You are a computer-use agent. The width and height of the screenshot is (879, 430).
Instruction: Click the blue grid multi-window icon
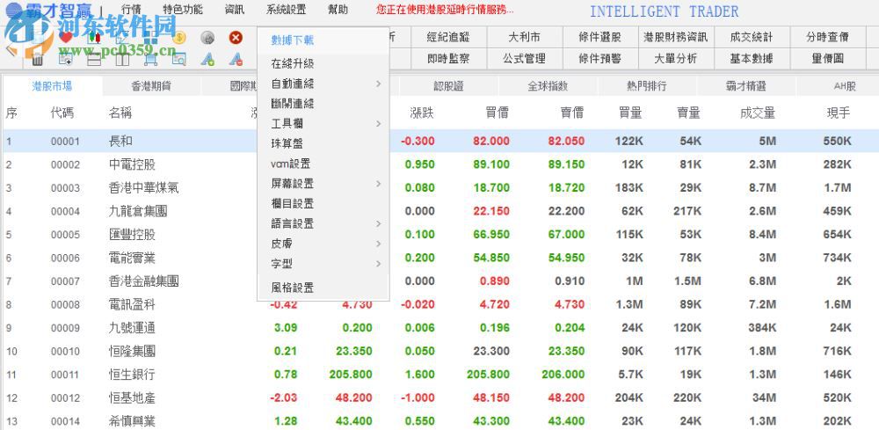click(x=150, y=38)
